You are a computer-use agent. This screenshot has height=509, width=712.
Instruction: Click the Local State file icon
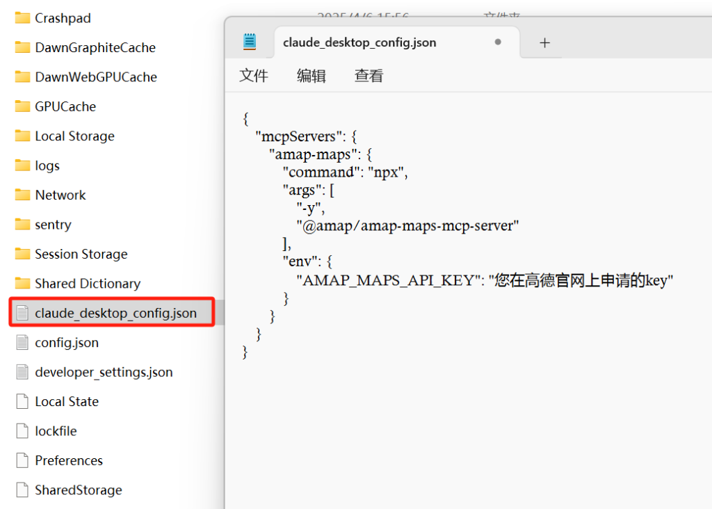tap(22, 401)
